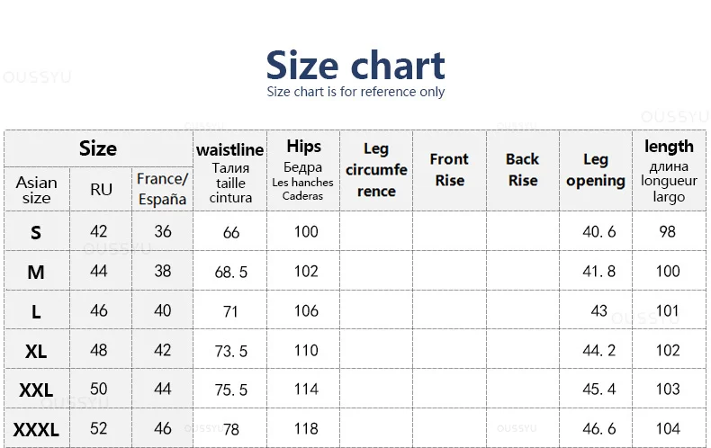This screenshot has height=448, width=711.
Task: Click the France/España value 40 for size L
Action: click(x=163, y=310)
